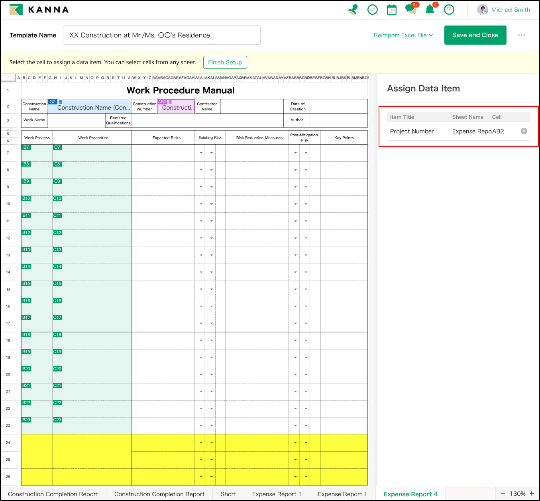Click the stamp approval icon in header
This screenshot has width=540, height=501.
point(353,10)
